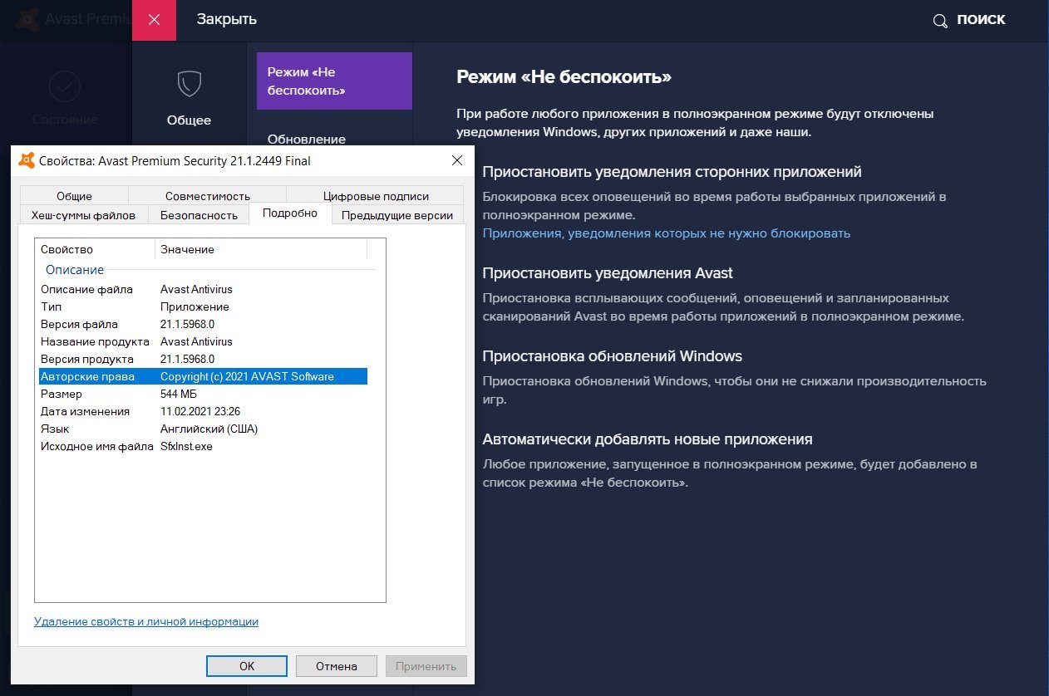This screenshot has height=696, width=1049.
Task: Click the Avast icon in Свойства dialog title bar
Action: point(27,161)
